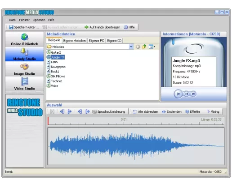Click the Ringtone Media Studio sidebar logo

(x=25, y=107)
